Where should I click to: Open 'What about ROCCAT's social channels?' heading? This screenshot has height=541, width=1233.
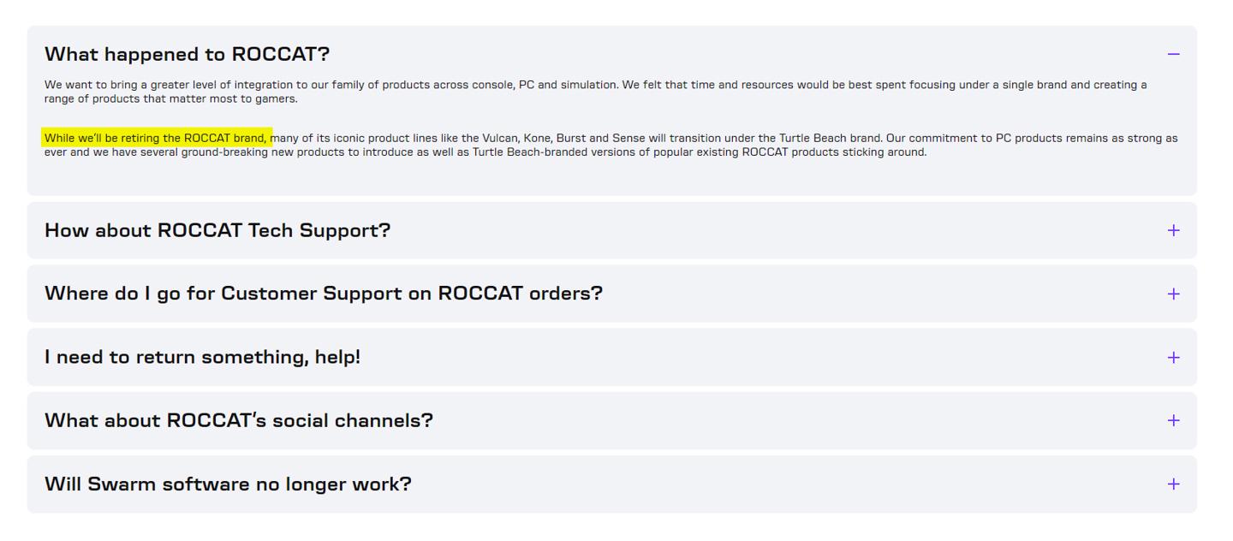click(x=239, y=420)
